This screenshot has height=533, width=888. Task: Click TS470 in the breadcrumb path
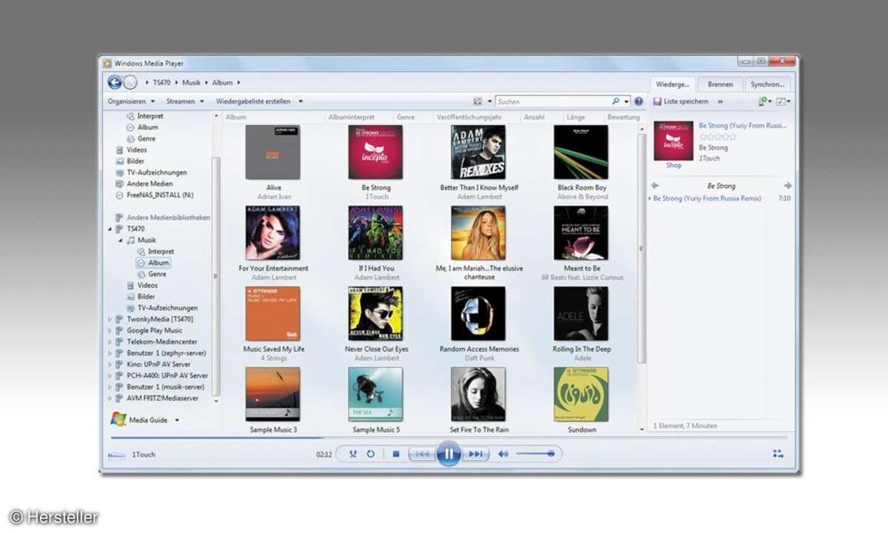(x=161, y=83)
